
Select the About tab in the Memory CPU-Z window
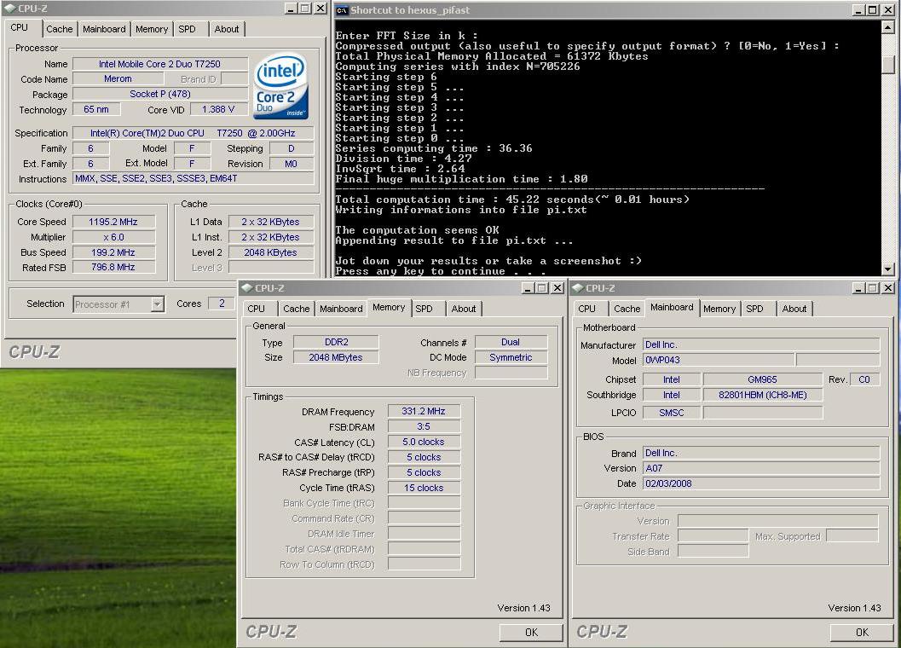[x=464, y=308]
